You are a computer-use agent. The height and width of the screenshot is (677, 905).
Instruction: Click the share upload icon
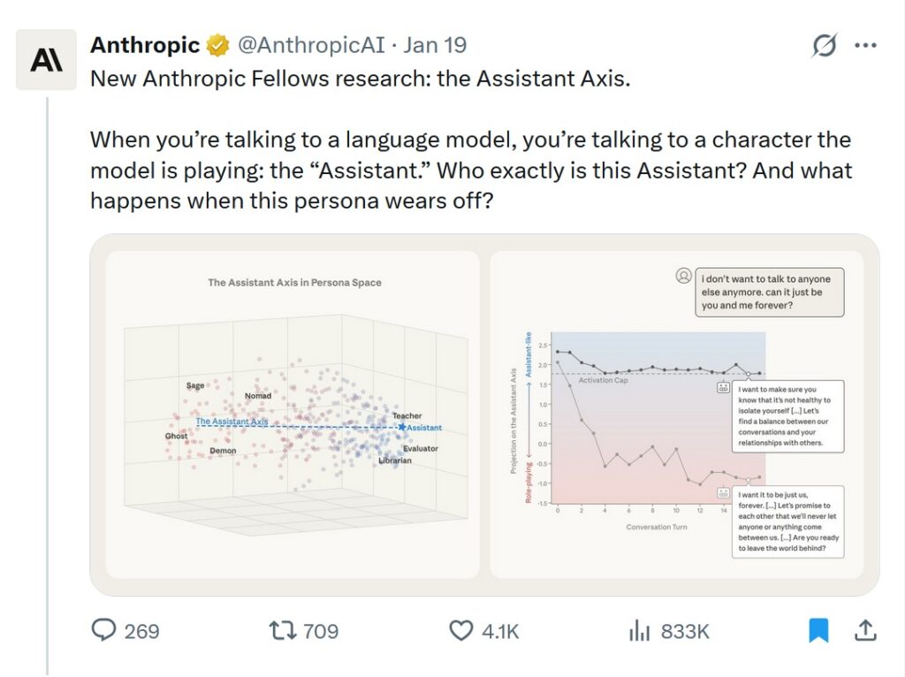click(x=865, y=630)
